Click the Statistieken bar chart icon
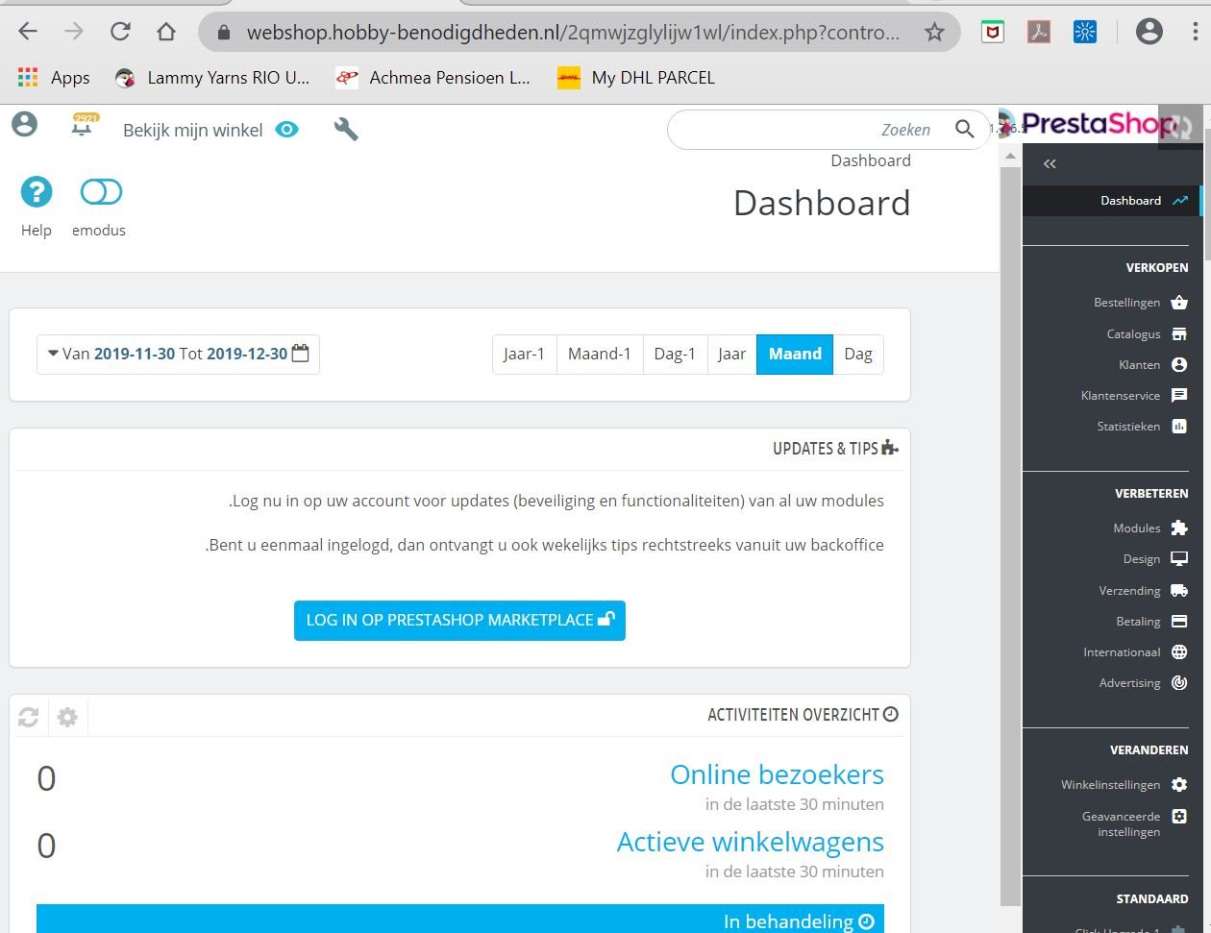The height and width of the screenshot is (933, 1211). (x=1179, y=427)
